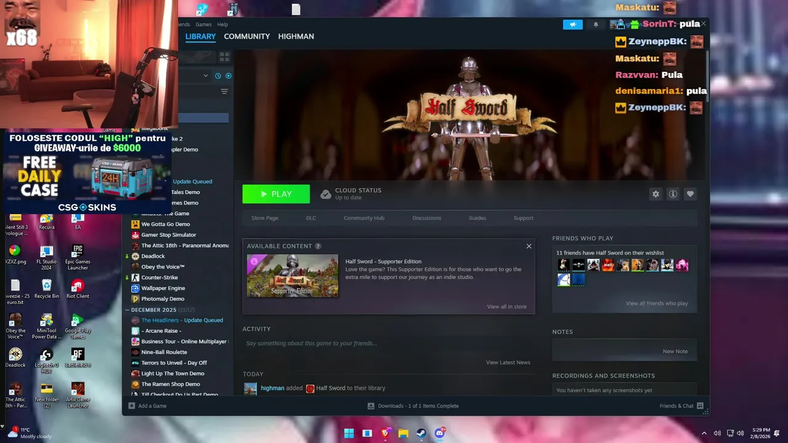Screen dimensions: 788x443
Task: Open the library advanced filters icon
Action: (224, 92)
